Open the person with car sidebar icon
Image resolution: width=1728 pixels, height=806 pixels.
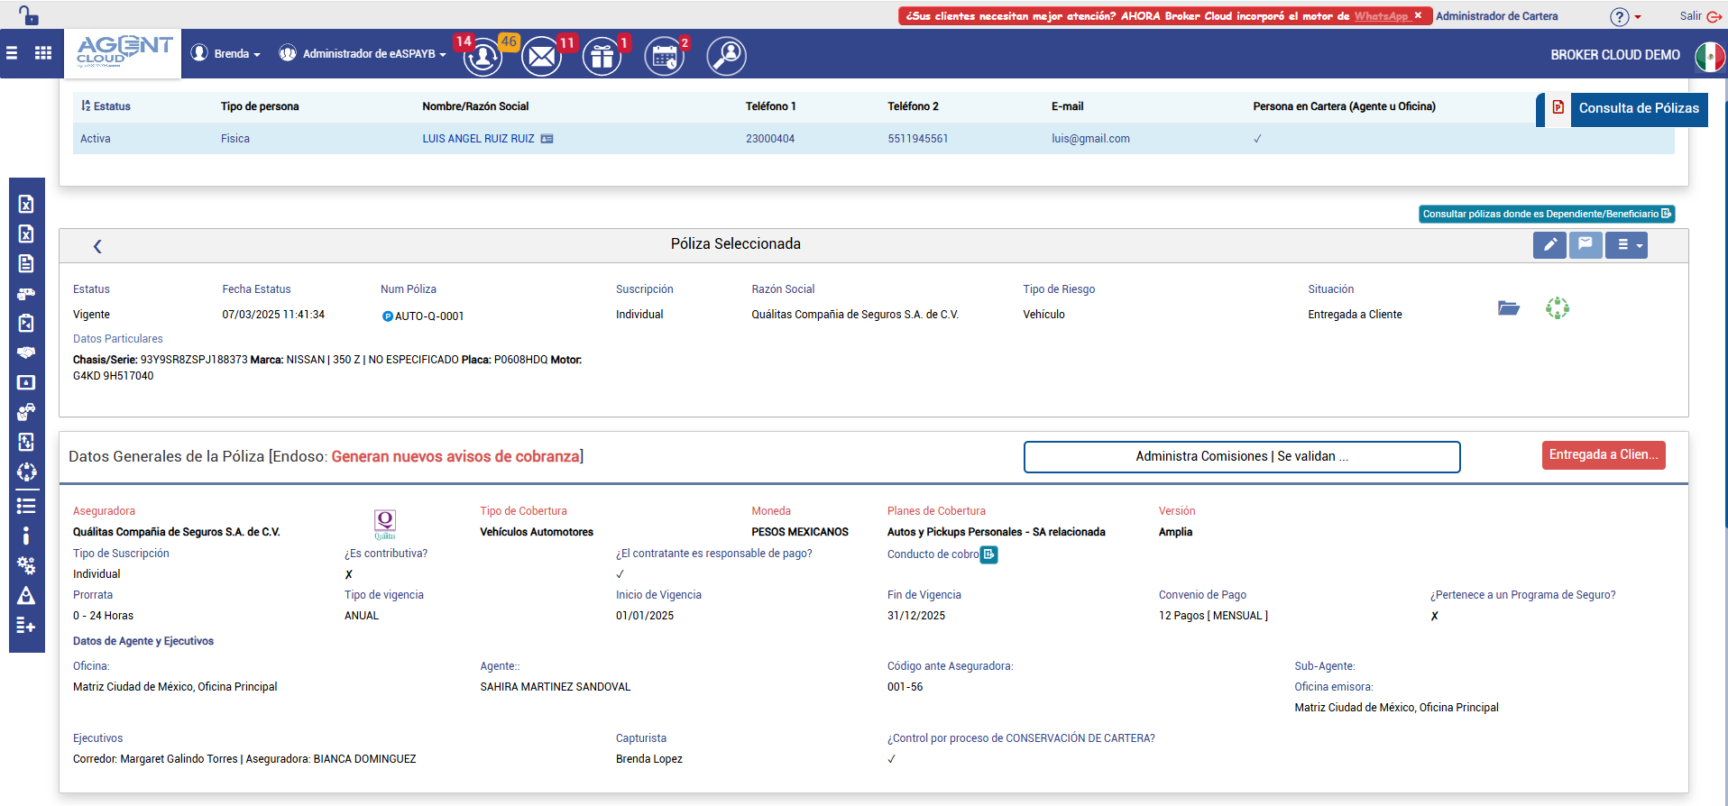tap(26, 412)
